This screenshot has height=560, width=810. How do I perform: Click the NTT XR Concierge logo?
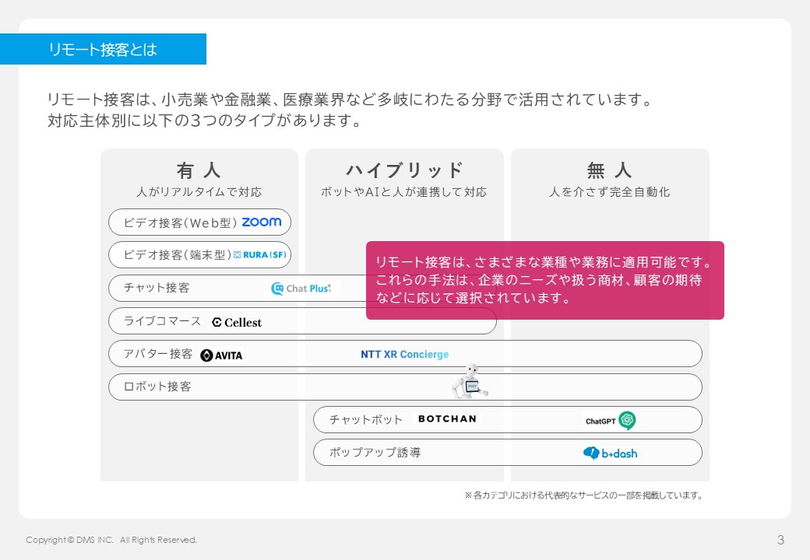click(404, 355)
